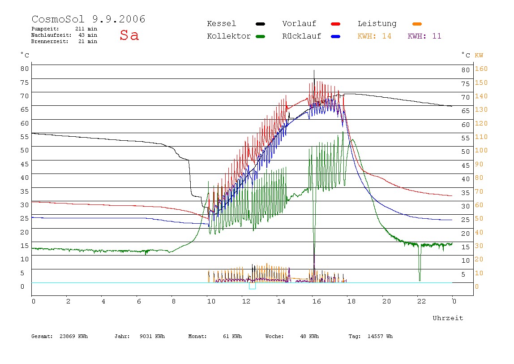Screen dimensions: 514x364
Task: Click hour "18" on the time axis
Action: click(x=351, y=301)
